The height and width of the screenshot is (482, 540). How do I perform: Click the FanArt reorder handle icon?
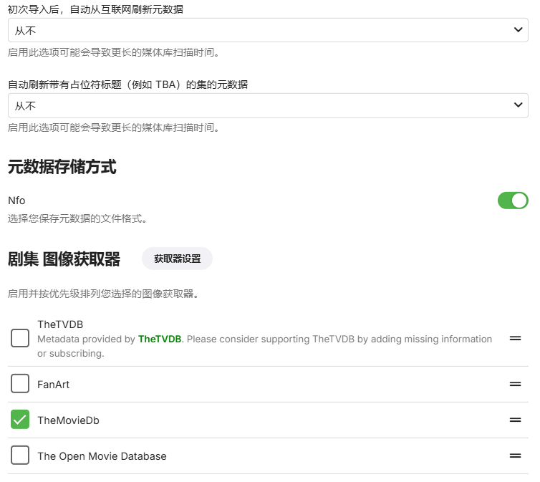(515, 385)
